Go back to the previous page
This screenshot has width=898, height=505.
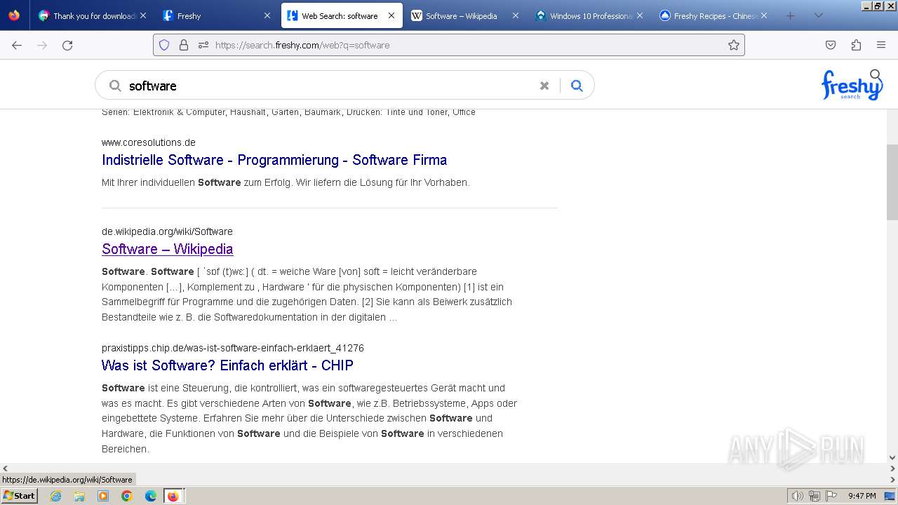point(17,45)
